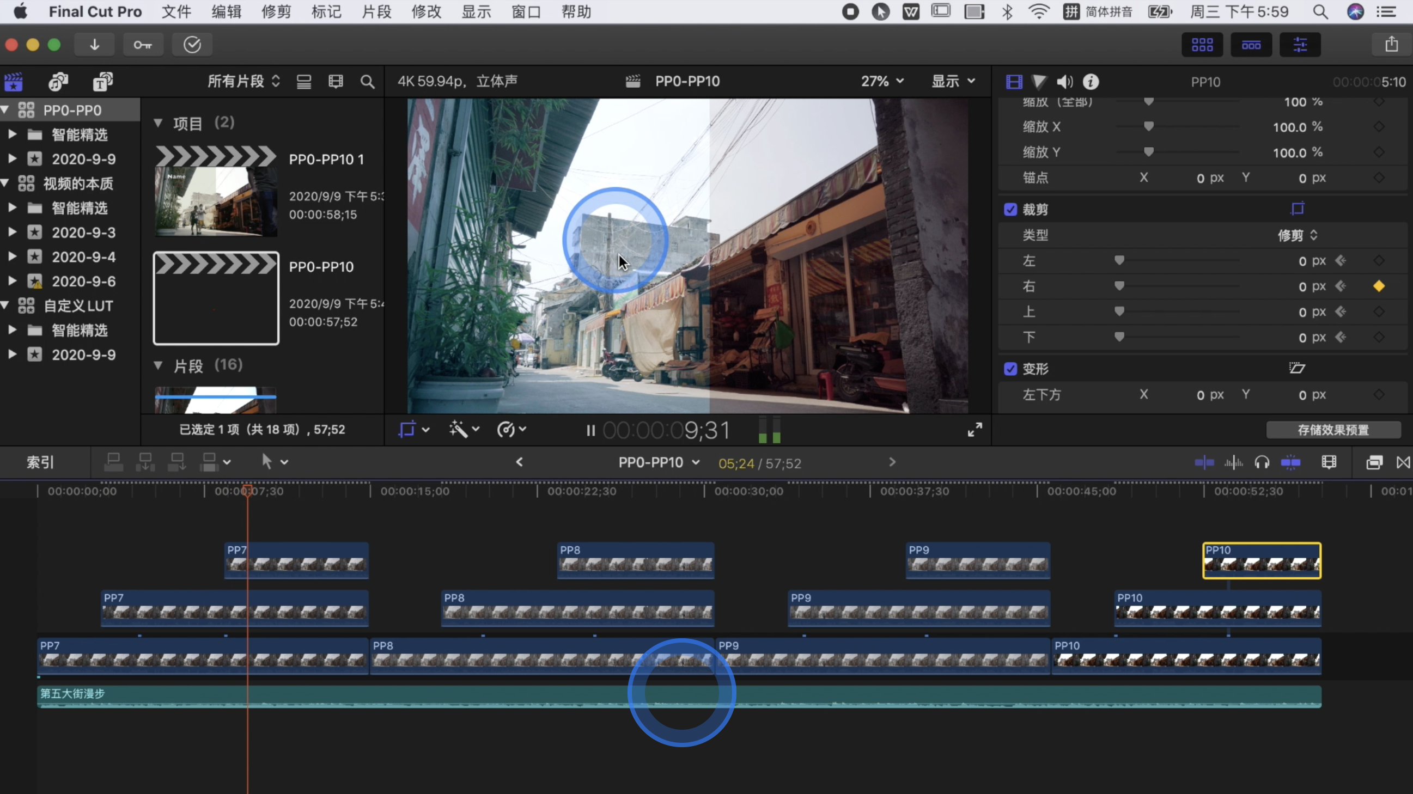Open the 修改 menu in the menu bar
This screenshot has width=1413, height=794.
click(x=426, y=11)
